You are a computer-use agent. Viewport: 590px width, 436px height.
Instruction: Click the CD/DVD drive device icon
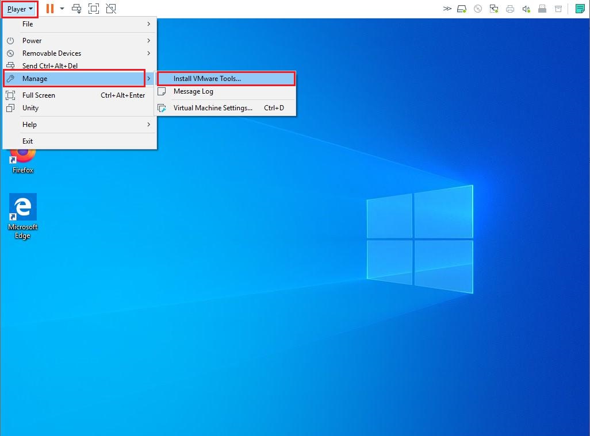(478, 9)
